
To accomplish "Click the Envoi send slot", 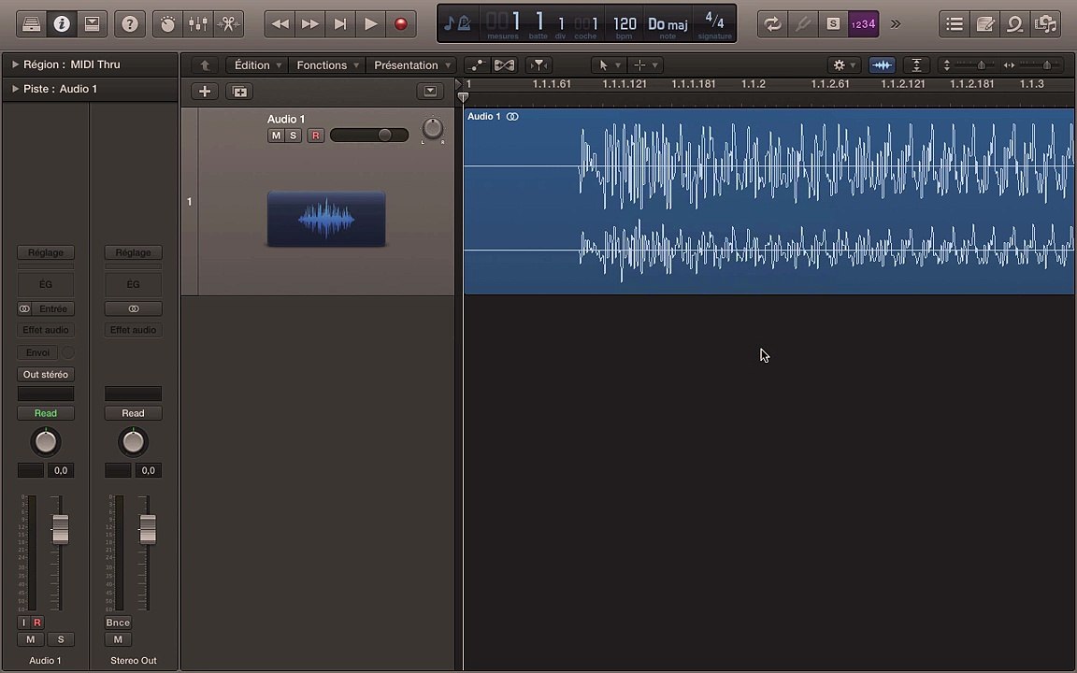I will (x=37, y=353).
